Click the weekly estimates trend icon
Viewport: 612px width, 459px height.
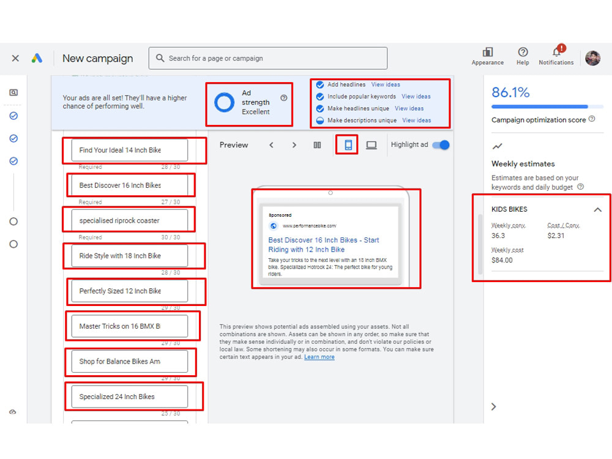(x=497, y=146)
